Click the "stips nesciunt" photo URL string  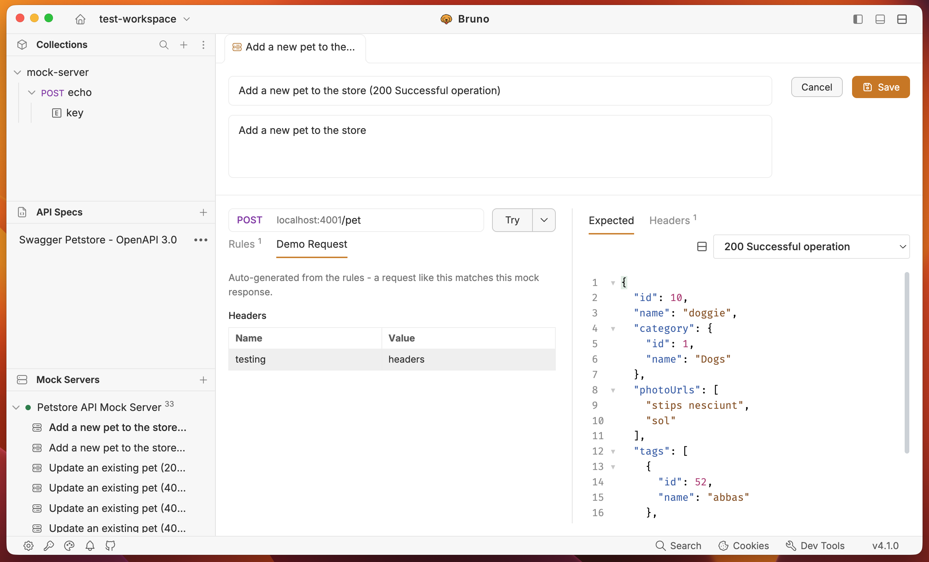pos(694,406)
